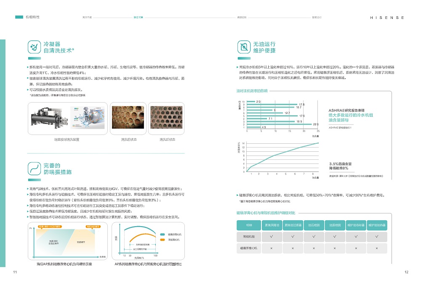Click the 更换润滑油 table header cell
This screenshot has width=421, height=285.
(x=271, y=225)
